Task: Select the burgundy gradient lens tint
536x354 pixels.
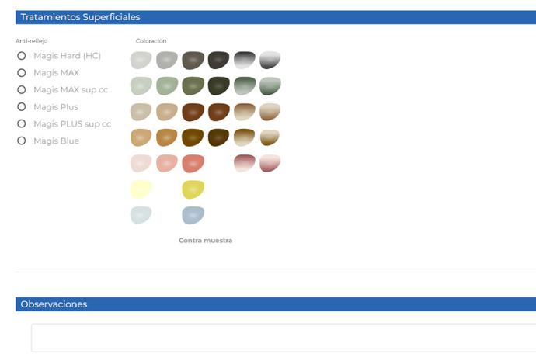Action: tap(244, 163)
